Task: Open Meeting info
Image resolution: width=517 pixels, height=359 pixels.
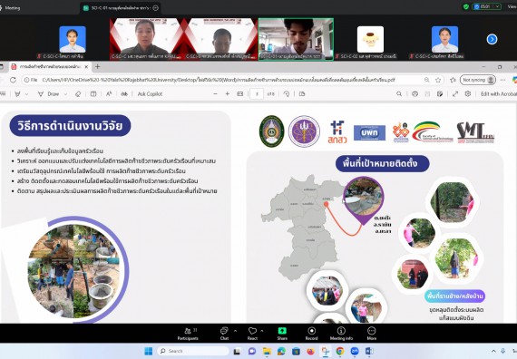Action: pyautogui.click(x=341, y=334)
